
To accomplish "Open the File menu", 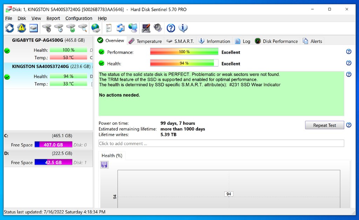I will (9, 18).
